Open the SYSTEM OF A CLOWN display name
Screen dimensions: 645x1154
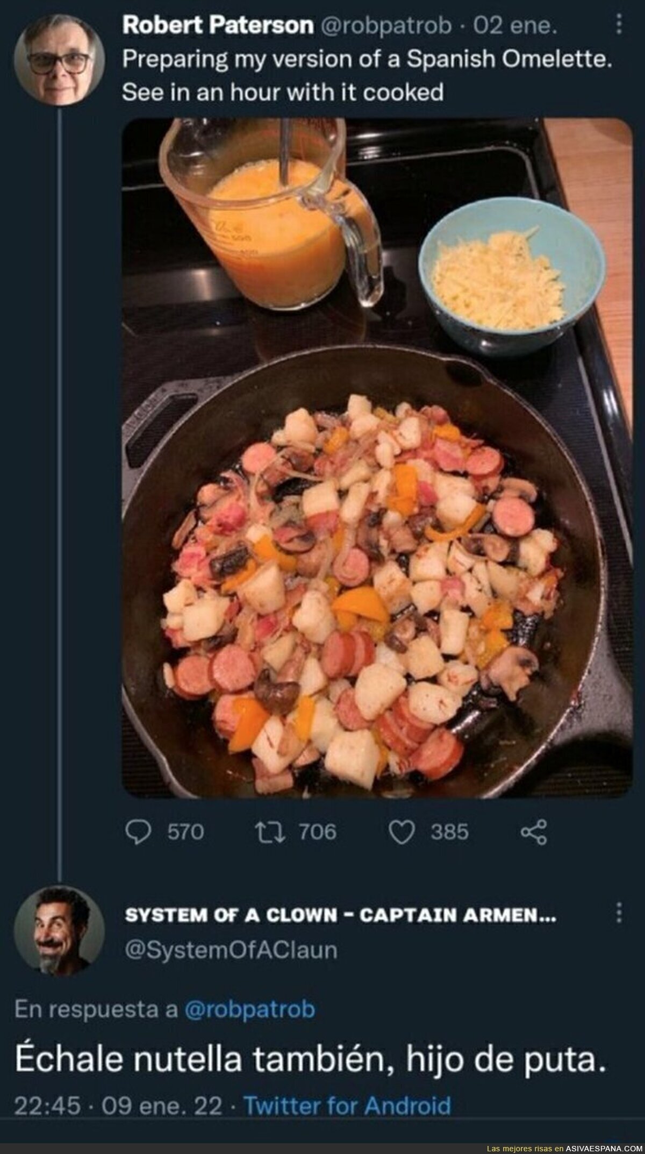tap(340, 915)
